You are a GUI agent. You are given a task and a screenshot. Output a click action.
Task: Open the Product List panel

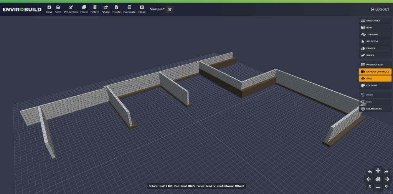[375, 65]
